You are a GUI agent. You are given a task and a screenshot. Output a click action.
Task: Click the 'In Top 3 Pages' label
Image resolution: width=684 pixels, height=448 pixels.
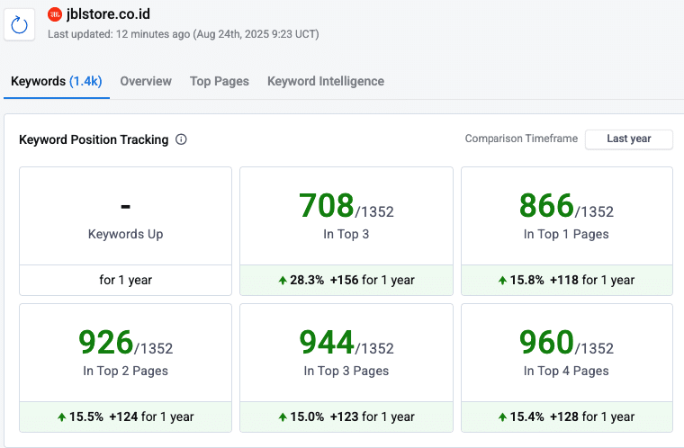click(346, 372)
